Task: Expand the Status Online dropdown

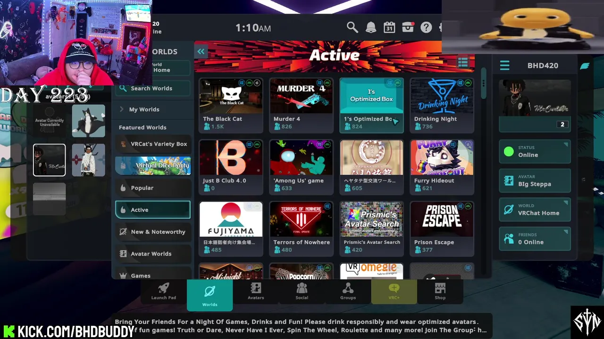Action: (x=535, y=151)
